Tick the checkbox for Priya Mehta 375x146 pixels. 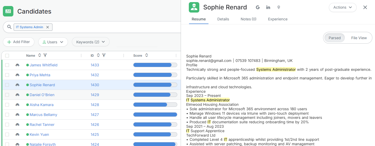tap(7, 75)
